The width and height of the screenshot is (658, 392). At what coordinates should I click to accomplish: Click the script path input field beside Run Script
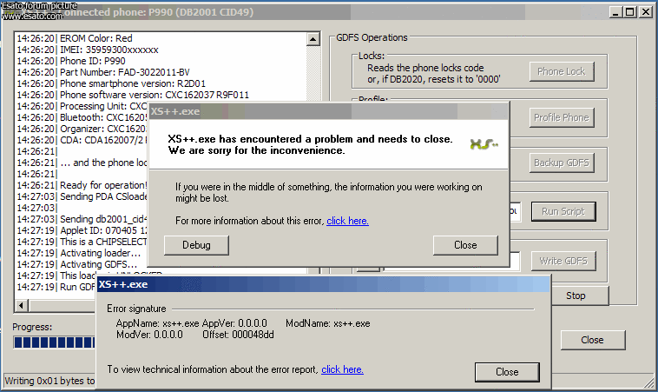coord(515,211)
